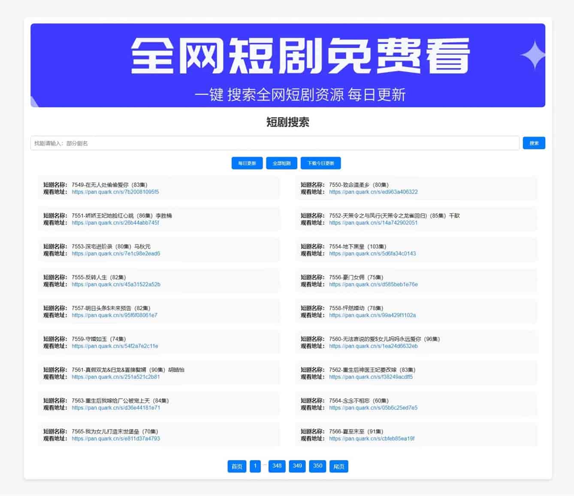This screenshot has width=574, height=496.
Task: Go to page 349
Action: [297, 466]
